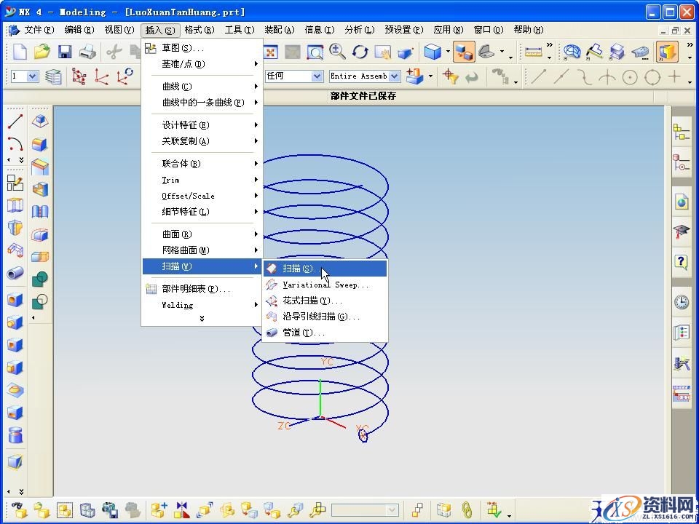Expand the work layer number dropdown
The width and height of the screenshot is (699, 524).
click(x=33, y=76)
